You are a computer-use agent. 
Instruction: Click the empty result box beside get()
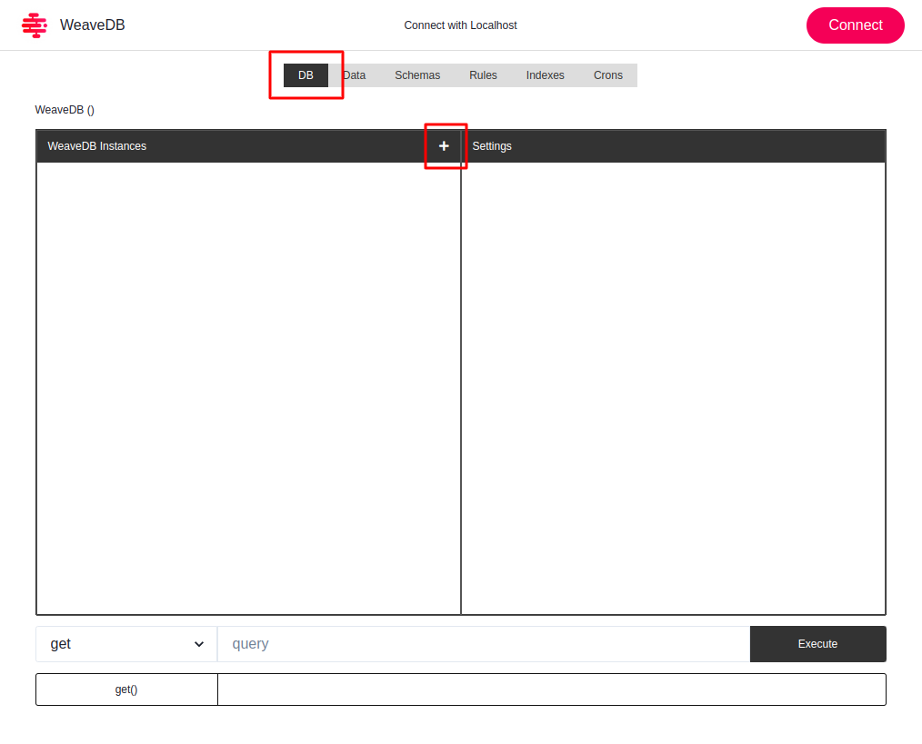pyautogui.click(x=551, y=689)
